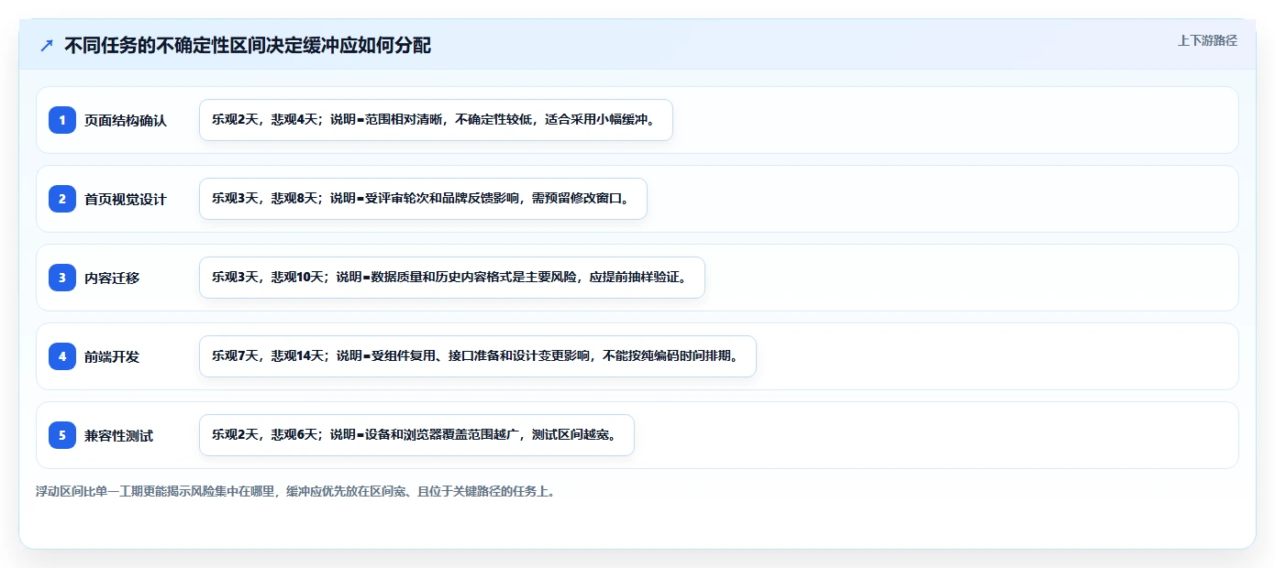
Task: Select step badge 3 for 内容迁移
Action: click(62, 278)
